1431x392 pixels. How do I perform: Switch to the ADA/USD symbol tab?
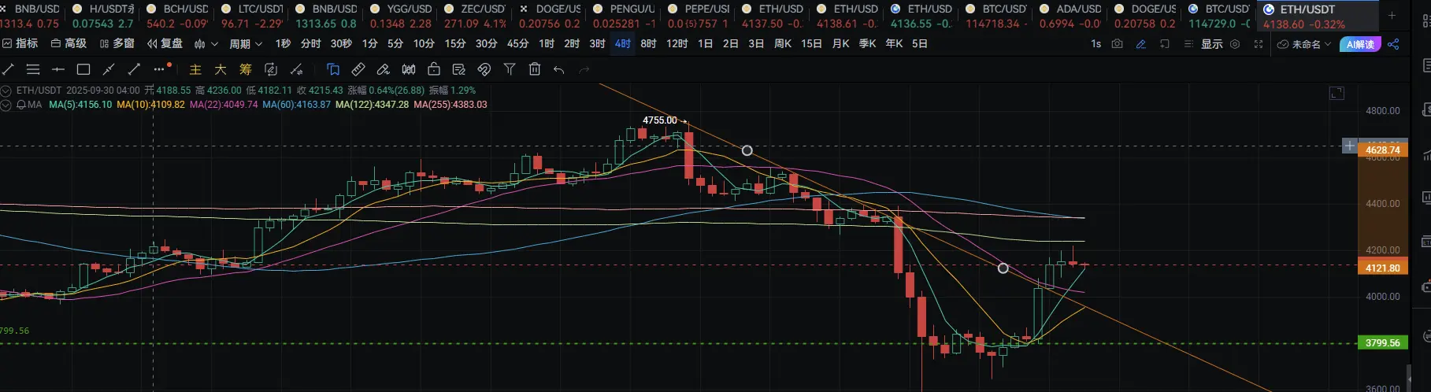[1070, 16]
